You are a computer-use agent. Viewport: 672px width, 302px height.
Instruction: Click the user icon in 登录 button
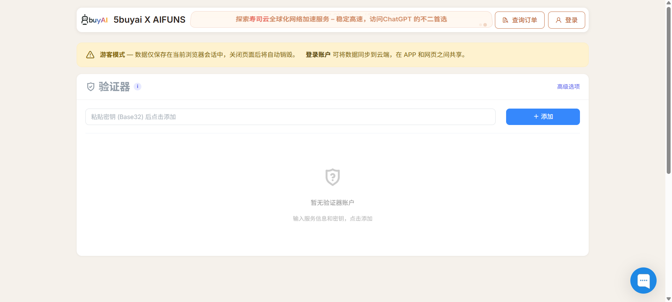(559, 20)
